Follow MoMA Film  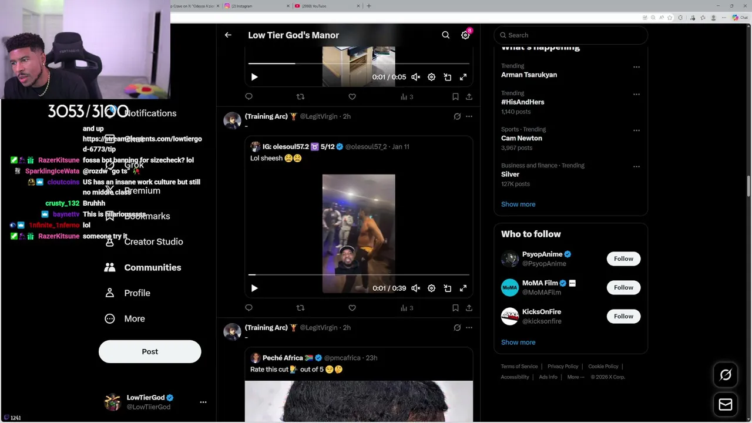coord(623,288)
